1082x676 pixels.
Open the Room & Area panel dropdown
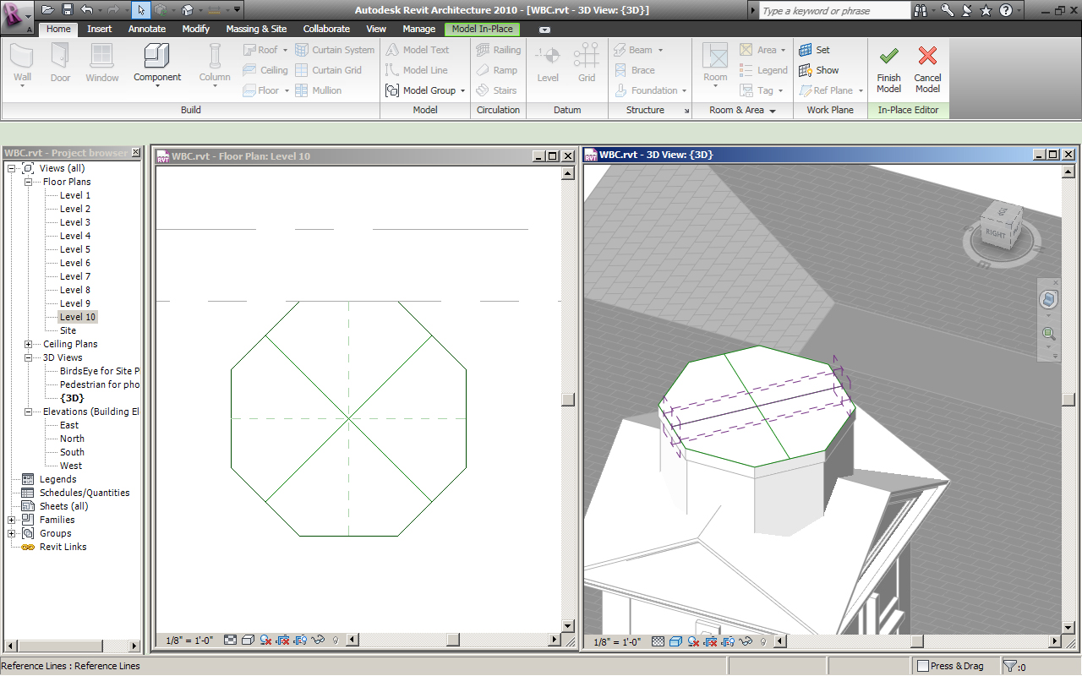click(x=773, y=111)
